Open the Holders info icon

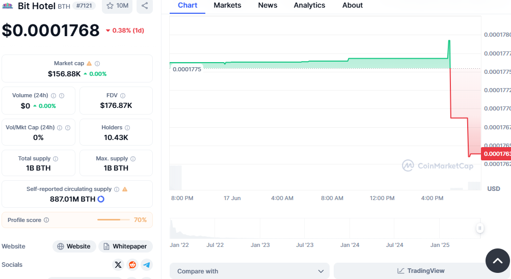pos(127,128)
